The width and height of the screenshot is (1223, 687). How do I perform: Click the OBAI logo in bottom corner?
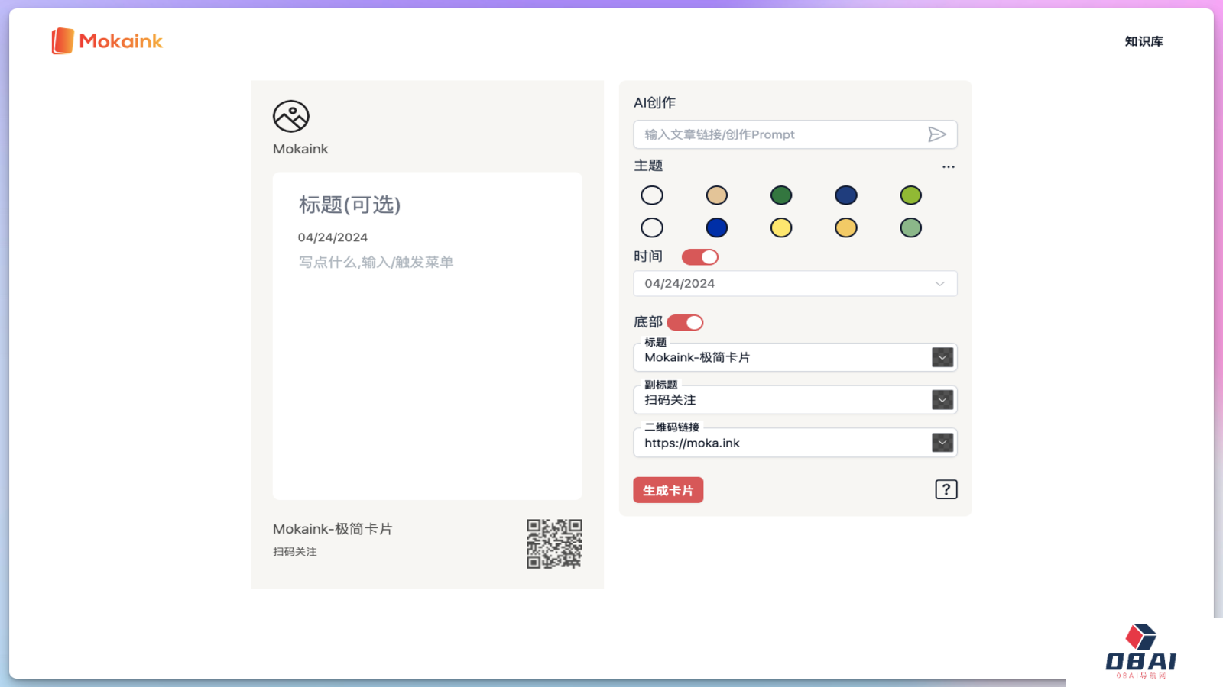click(1140, 651)
